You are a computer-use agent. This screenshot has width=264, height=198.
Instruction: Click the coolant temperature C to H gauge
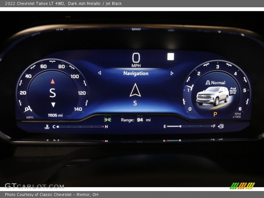80,127
